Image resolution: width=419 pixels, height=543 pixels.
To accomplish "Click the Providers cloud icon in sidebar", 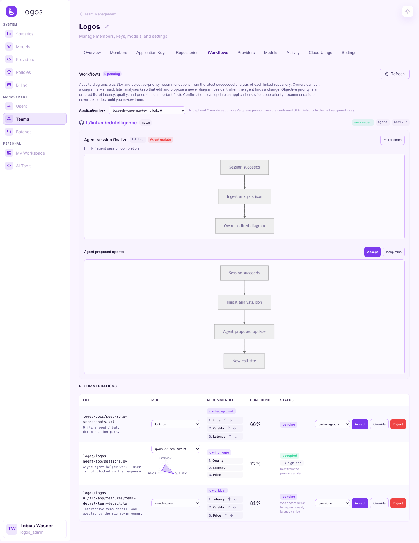I will click(9, 59).
